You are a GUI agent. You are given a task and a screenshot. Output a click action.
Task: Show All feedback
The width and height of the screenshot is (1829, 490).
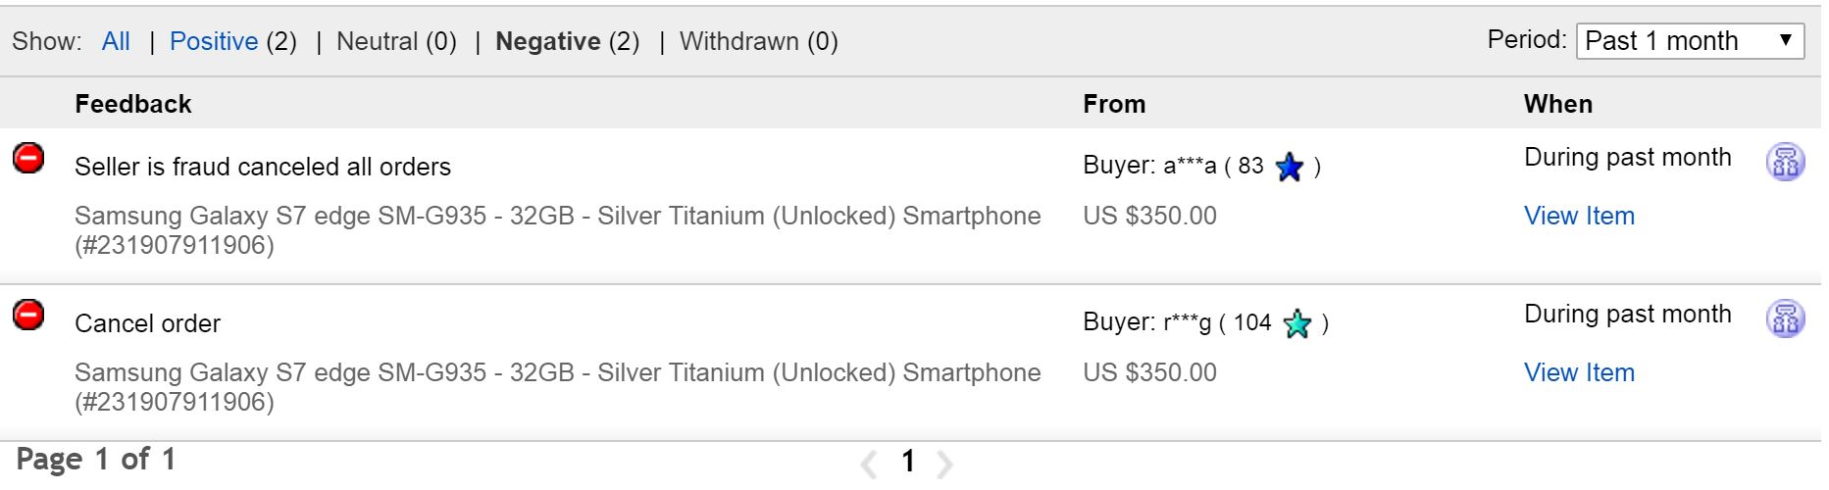coord(116,41)
